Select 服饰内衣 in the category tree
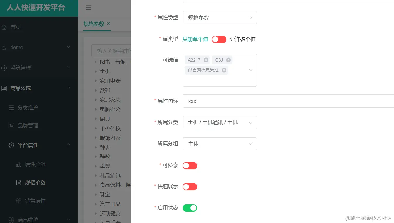This screenshot has height=223, width=394. [x=110, y=138]
